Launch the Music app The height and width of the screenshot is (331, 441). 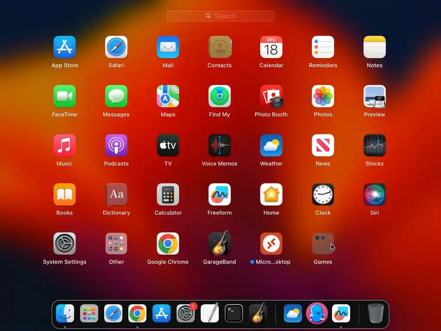point(65,145)
